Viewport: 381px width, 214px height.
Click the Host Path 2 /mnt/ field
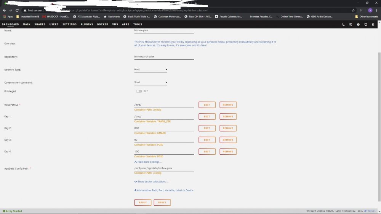pyautogui.click(x=164, y=105)
